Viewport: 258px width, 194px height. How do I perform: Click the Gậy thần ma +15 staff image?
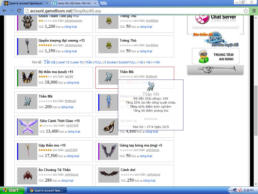tap(27, 152)
